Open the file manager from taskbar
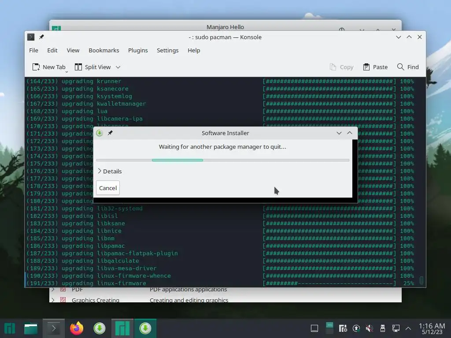Viewport: 451px width, 338px height. pyautogui.click(x=31, y=328)
